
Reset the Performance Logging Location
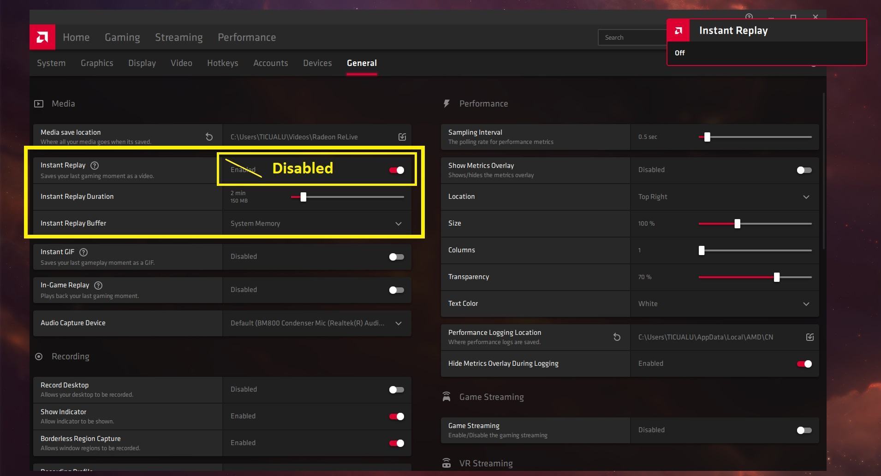(x=617, y=337)
